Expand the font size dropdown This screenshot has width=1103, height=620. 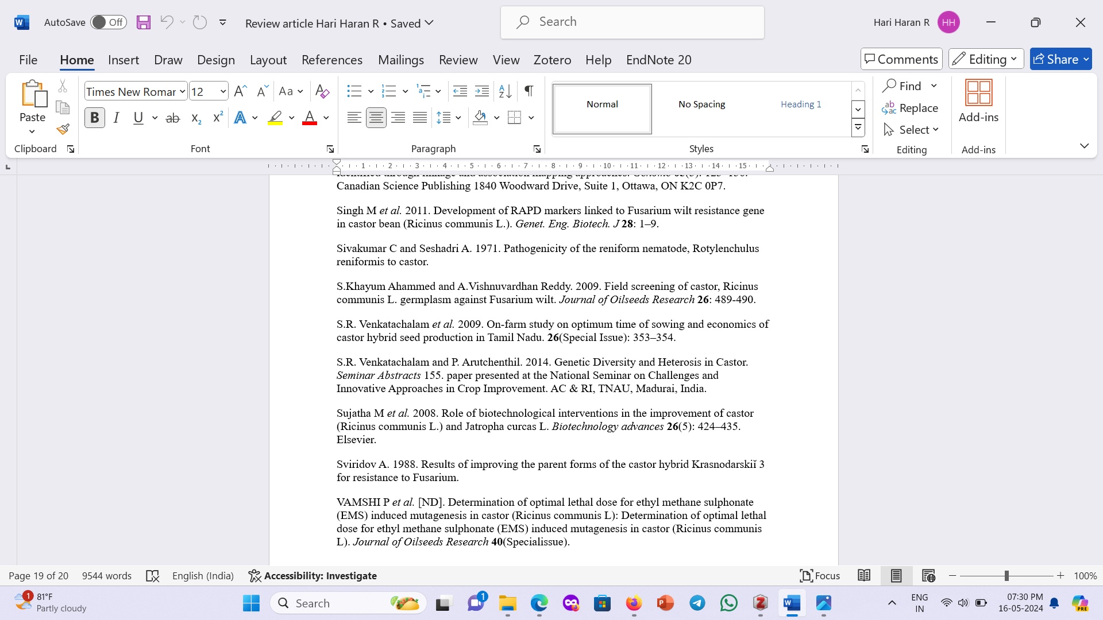pos(223,91)
